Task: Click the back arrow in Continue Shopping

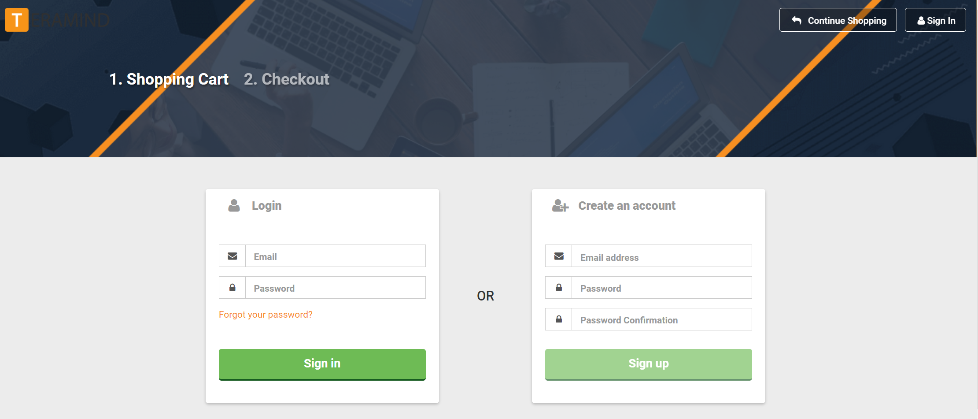Action: (x=796, y=20)
